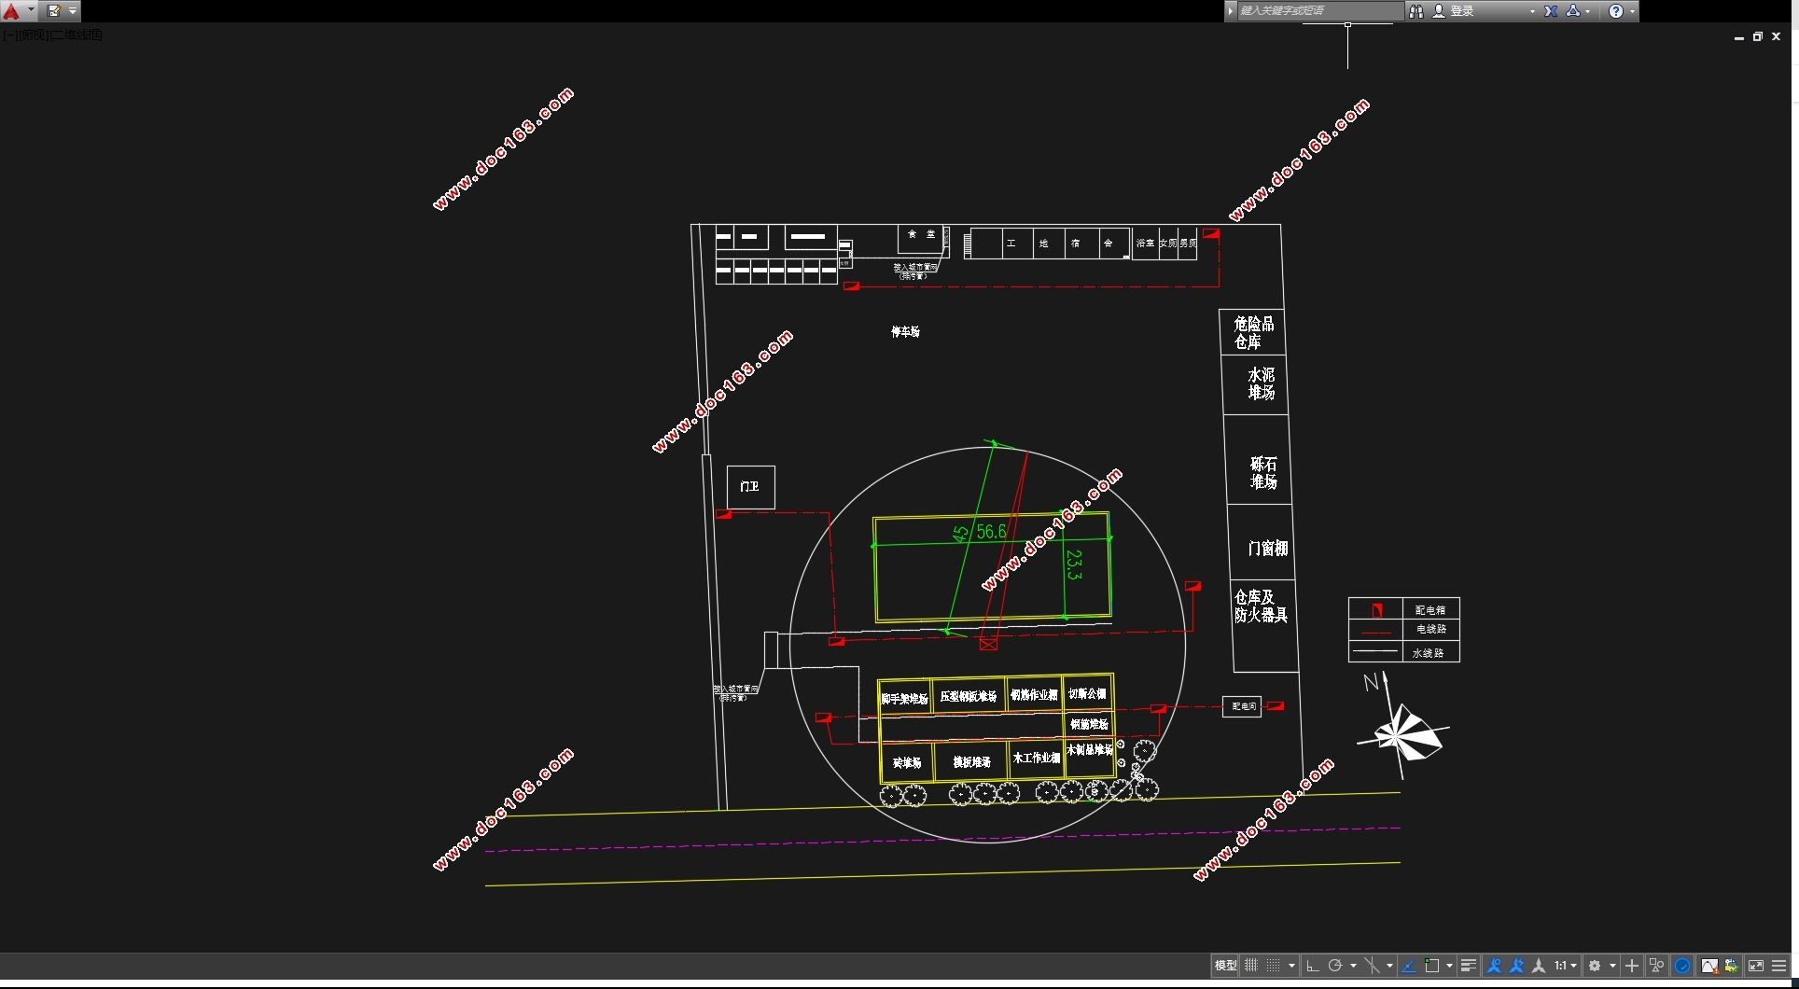Click the 电线路 legend entry
This screenshot has height=989, width=1799.
[1431, 630]
